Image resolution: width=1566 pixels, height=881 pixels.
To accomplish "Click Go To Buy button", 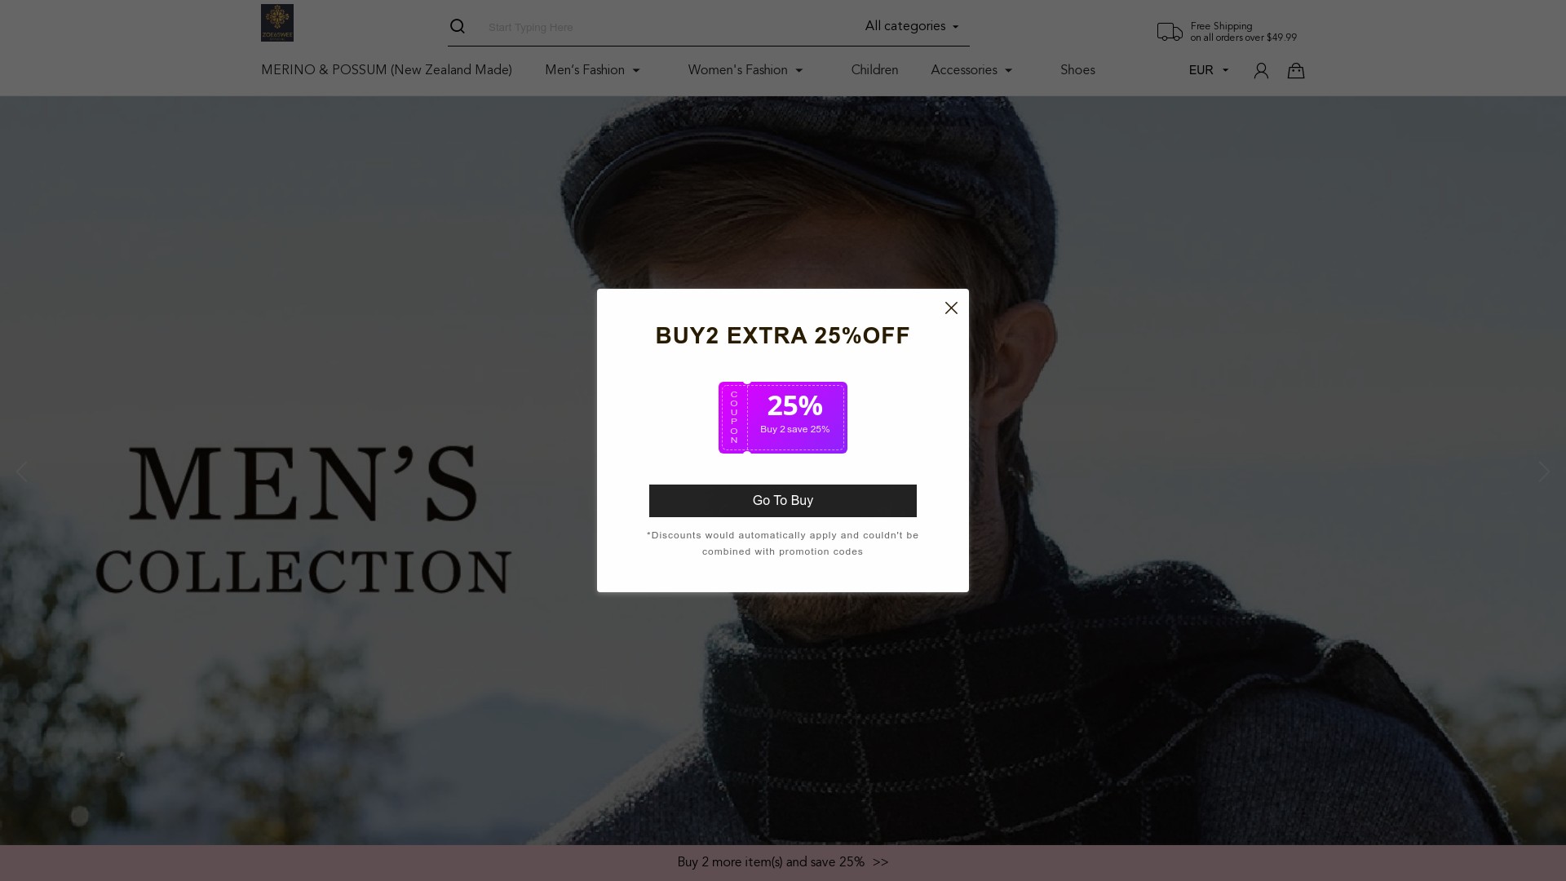I will (783, 500).
